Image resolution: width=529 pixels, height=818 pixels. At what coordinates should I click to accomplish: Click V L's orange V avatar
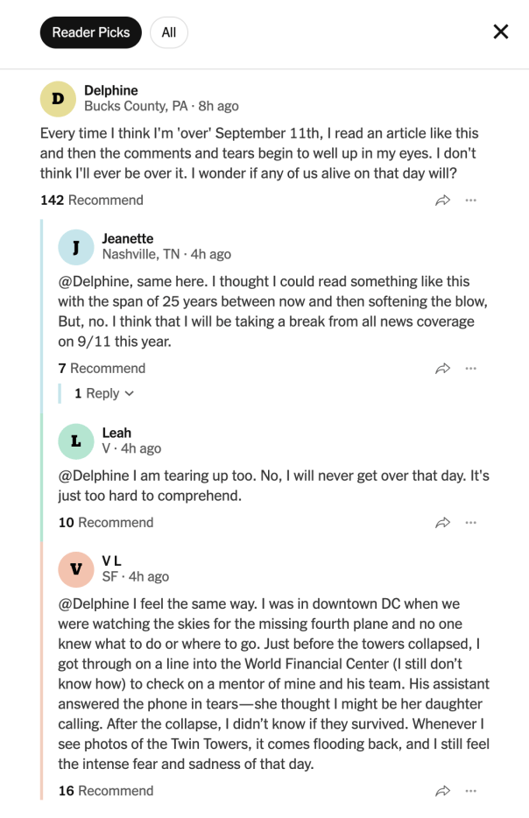pyautogui.click(x=76, y=569)
